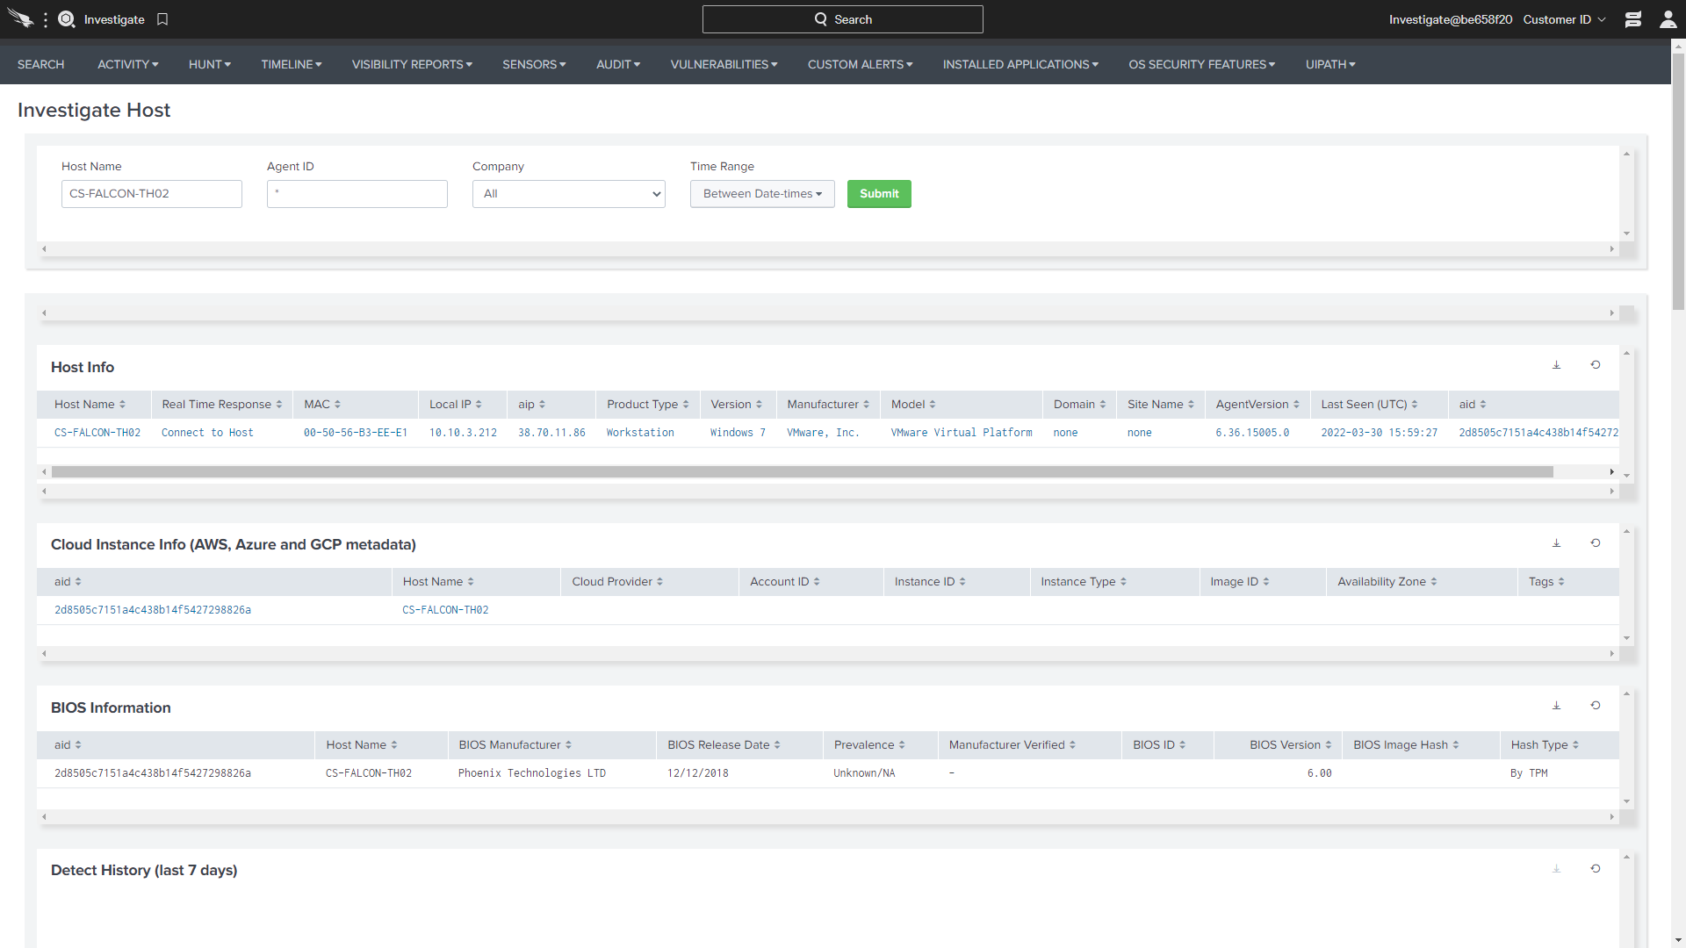The image size is (1686, 948).
Task: Click MAC address 00-50-56-B3-EE-E1
Action: 356,433
